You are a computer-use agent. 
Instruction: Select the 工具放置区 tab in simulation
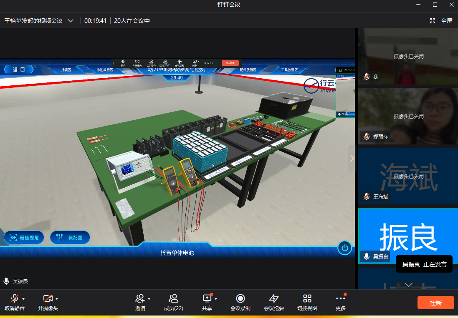tap(289, 70)
